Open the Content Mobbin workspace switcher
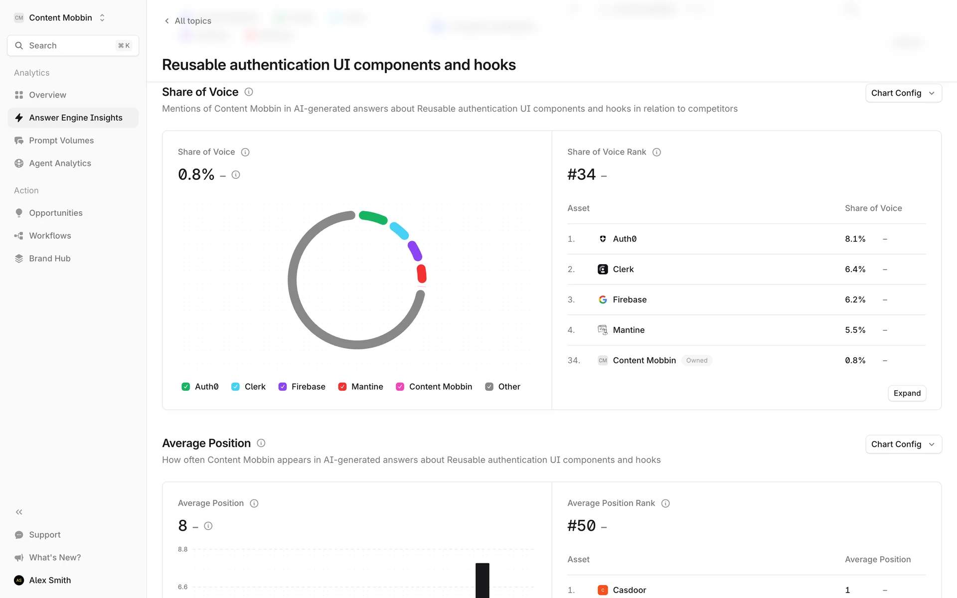Screen dimensions: 957x598 coord(60,18)
